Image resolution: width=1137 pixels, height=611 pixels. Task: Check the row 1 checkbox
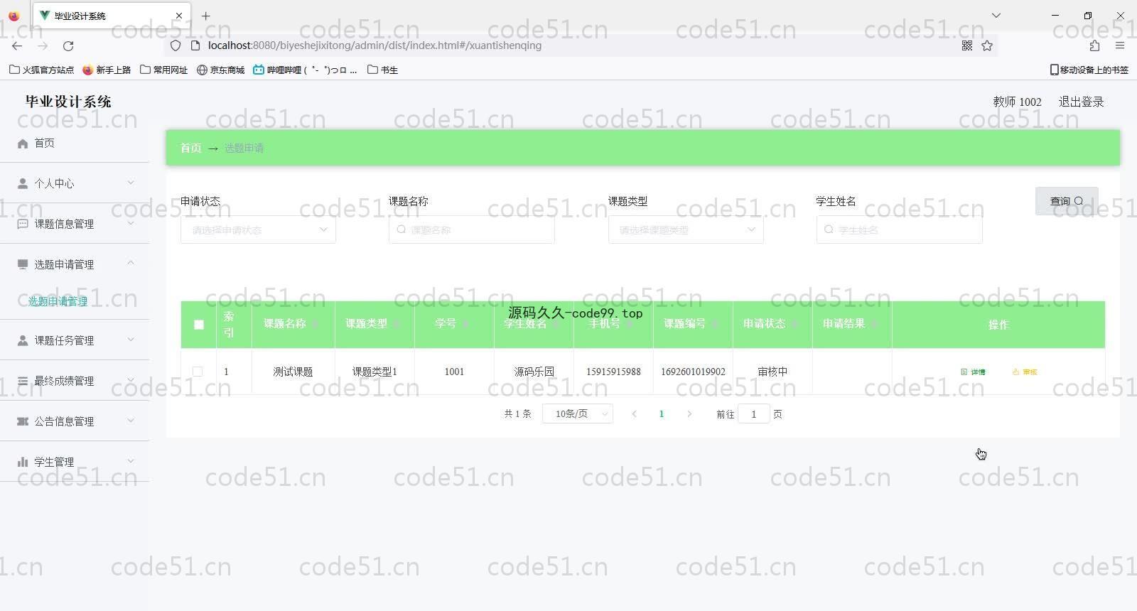pos(198,372)
